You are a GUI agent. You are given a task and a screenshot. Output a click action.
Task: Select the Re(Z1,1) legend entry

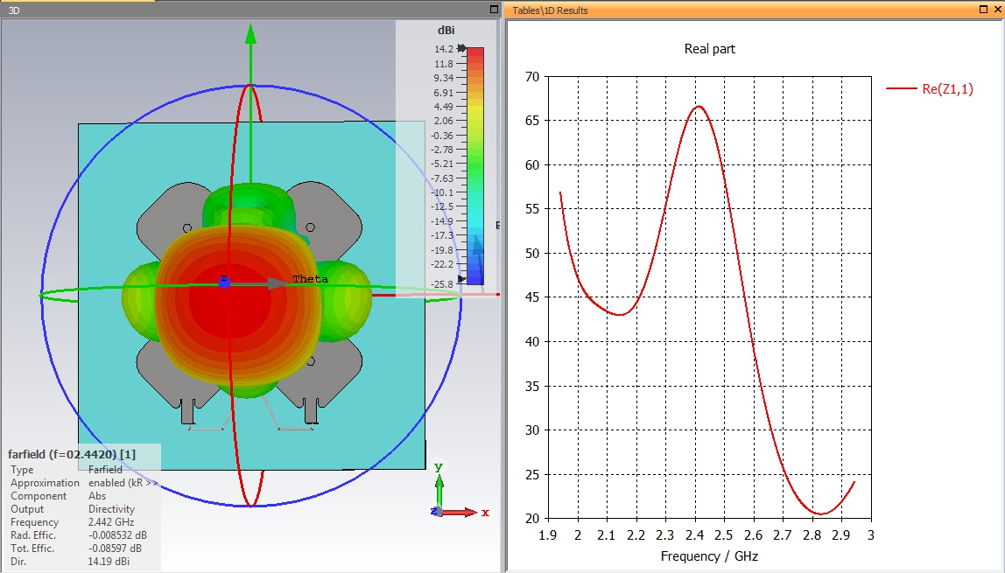930,89
